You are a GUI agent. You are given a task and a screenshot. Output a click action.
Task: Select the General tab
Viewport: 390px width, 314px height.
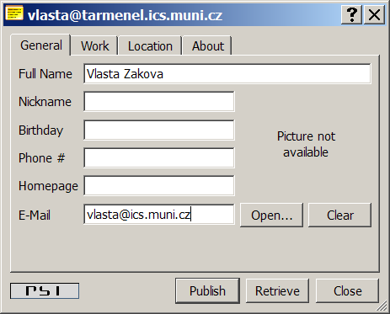(x=41, y=45)
